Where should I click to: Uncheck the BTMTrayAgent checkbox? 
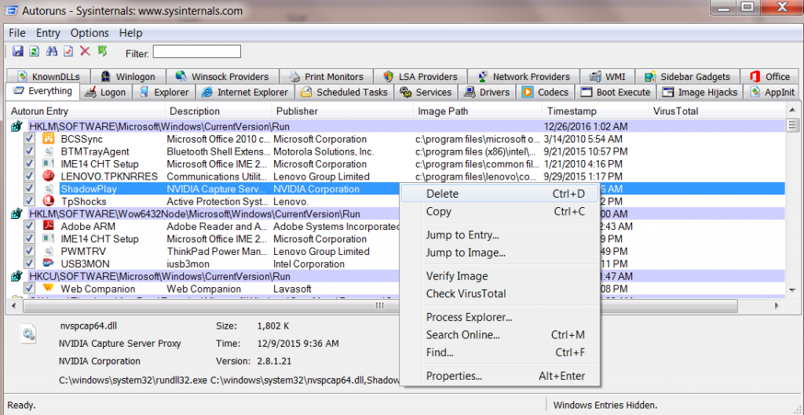pyautogui.click(x=29, y=151)
